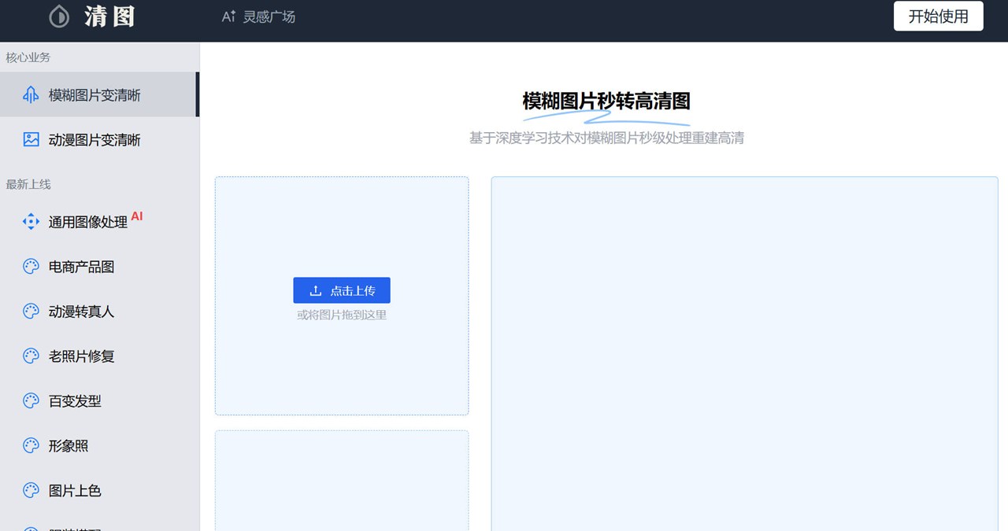The image size is (1008, 531).
Task: Click the palette icon next to 图片上色
Action: pyautogui.click(x=31, y=491)
